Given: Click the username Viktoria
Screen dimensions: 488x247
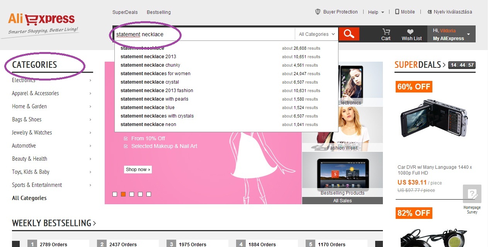Looking at the screenshot, I should [448, 30].
